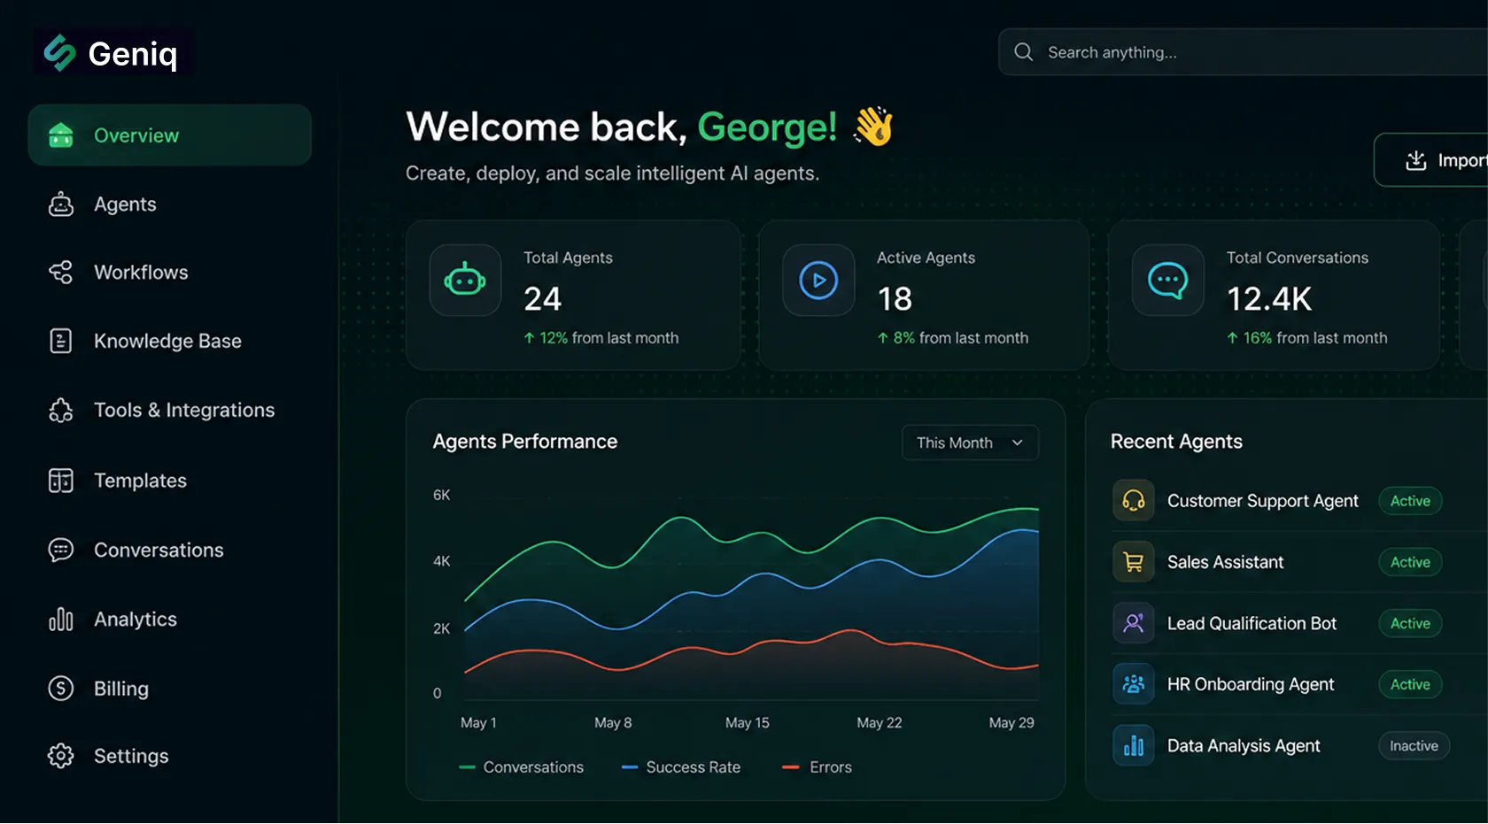Click the Conversations chat bubble icon

(61, 550)
